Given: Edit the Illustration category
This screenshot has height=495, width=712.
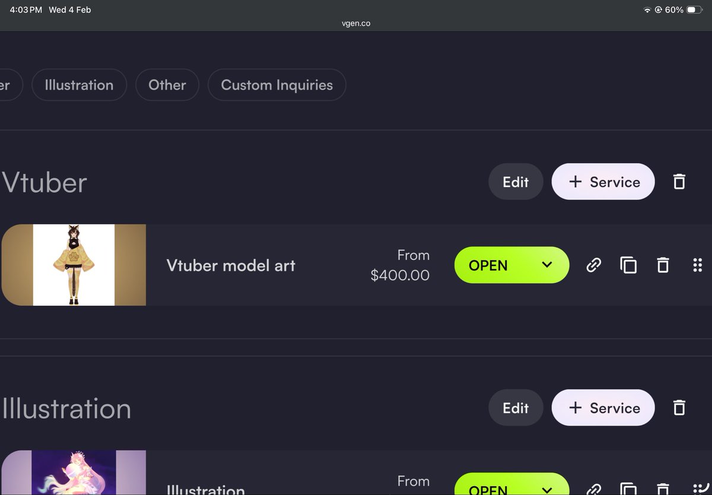Looking at the screenshot, I should (516, 408).
